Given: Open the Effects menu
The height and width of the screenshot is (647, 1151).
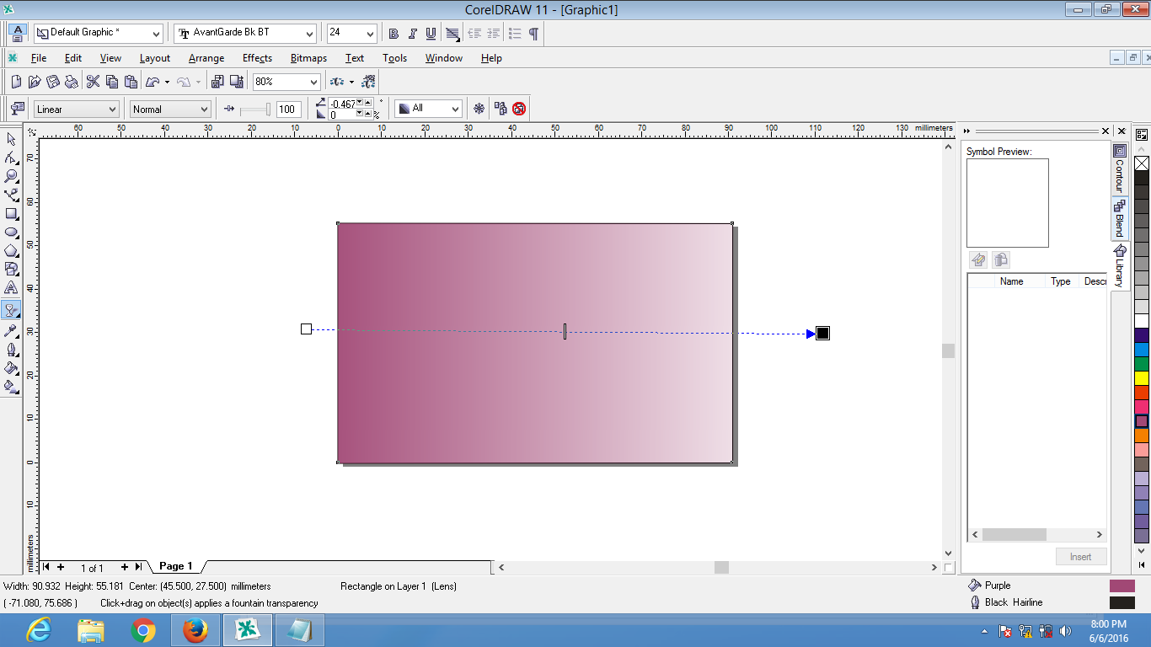Looking at the screenshot, I should [257, 58].
